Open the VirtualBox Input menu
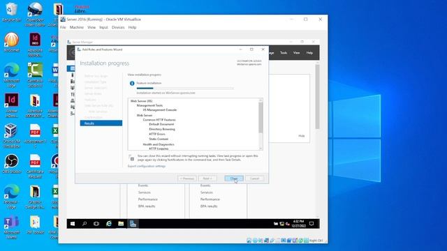447x251 pixels. pyautogui.click(x=103, y=27)
